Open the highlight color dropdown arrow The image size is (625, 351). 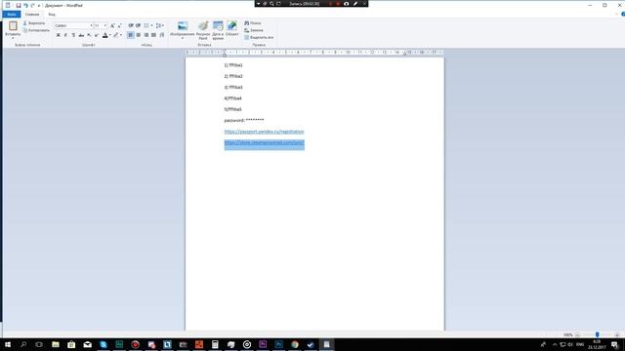121,35
